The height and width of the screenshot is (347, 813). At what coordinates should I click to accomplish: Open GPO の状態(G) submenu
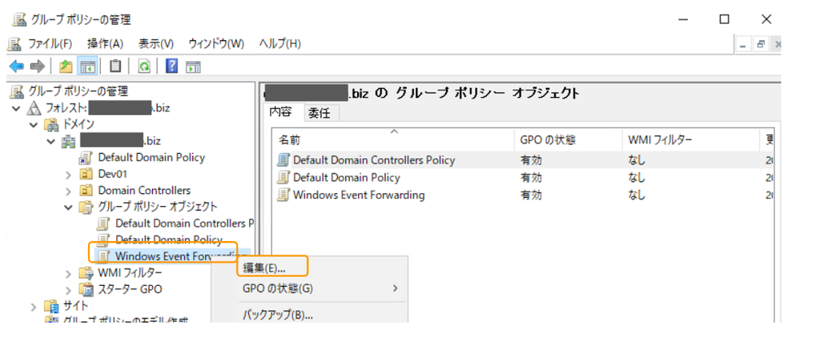[x=321, y=288]
